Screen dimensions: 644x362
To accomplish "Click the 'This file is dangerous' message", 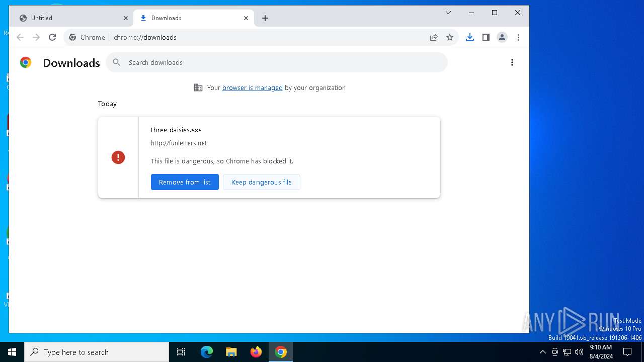I will click(222, 161).
